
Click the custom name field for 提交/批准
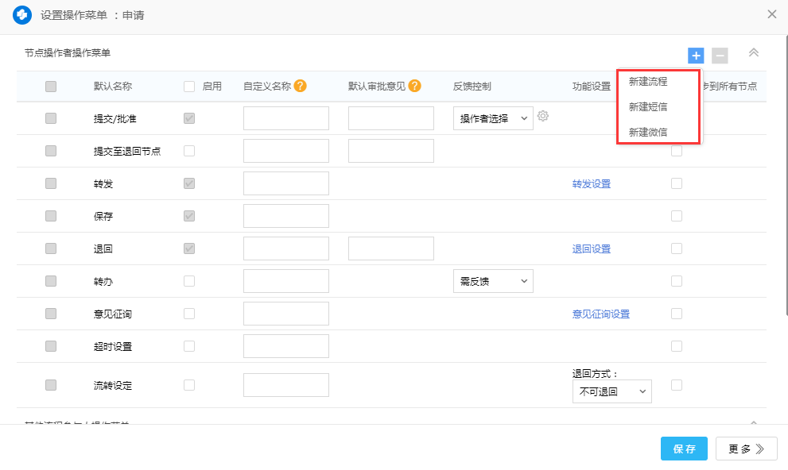286,118
